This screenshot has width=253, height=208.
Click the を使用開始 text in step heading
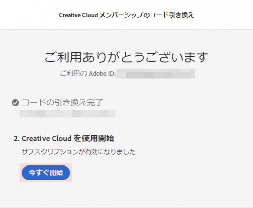point(94,138)
